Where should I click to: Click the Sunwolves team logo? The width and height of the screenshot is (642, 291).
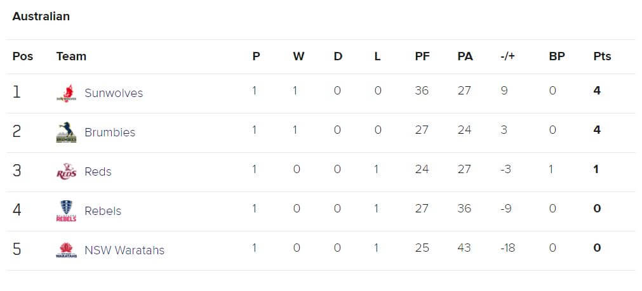(66, 93)
